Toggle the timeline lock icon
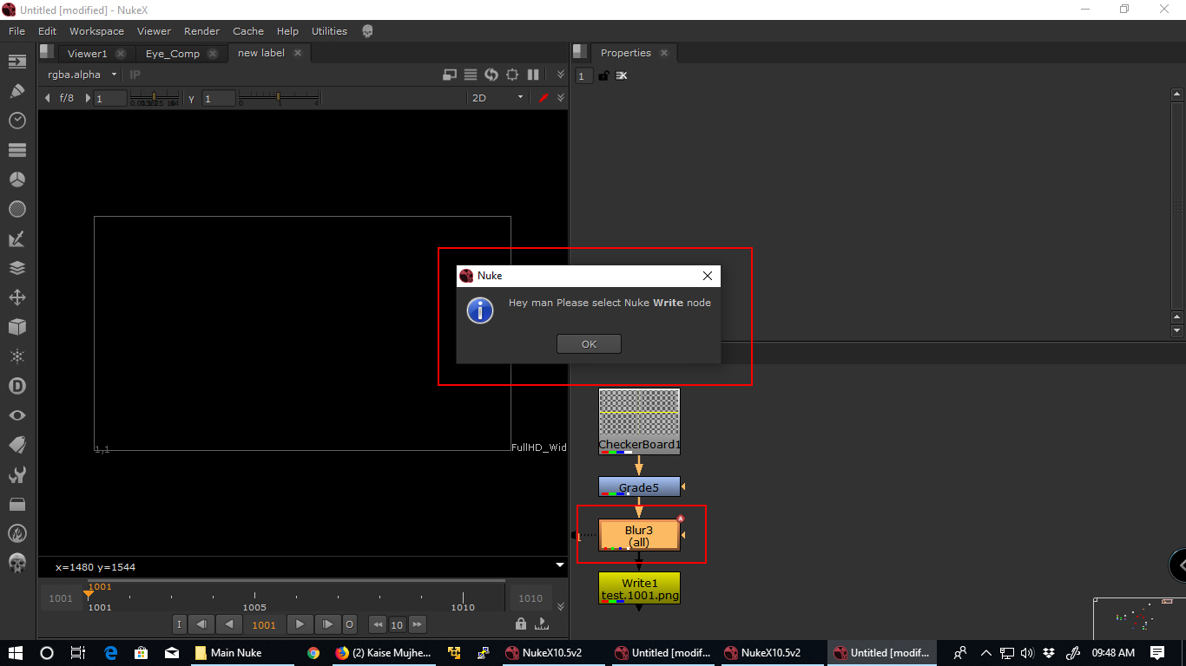This screenshot has height=666, width=1186. point(520,624)
